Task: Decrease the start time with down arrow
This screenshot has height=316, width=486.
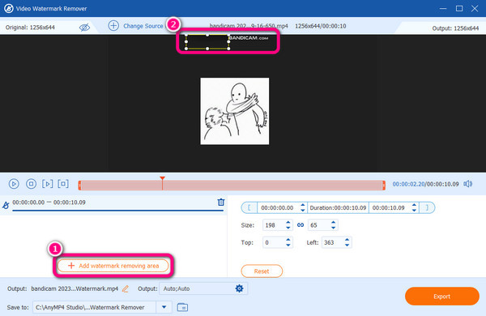Action: click(303, 211)
